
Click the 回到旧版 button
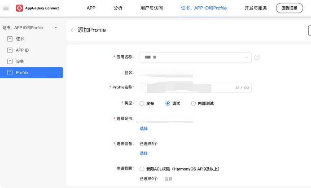tap(289, 8)
